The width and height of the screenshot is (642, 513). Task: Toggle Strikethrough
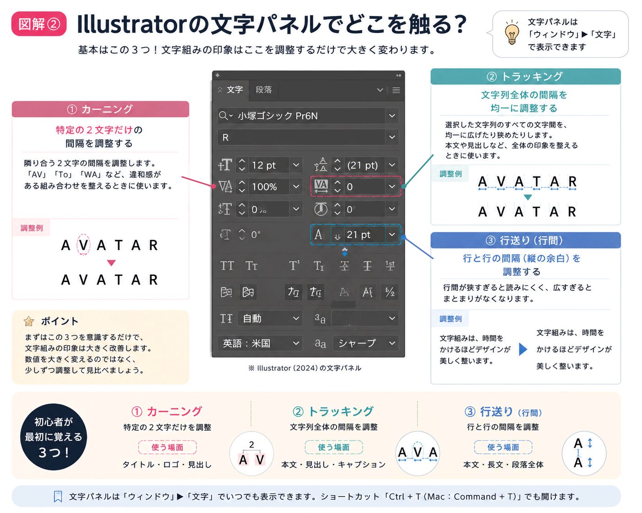coord(367,266)
